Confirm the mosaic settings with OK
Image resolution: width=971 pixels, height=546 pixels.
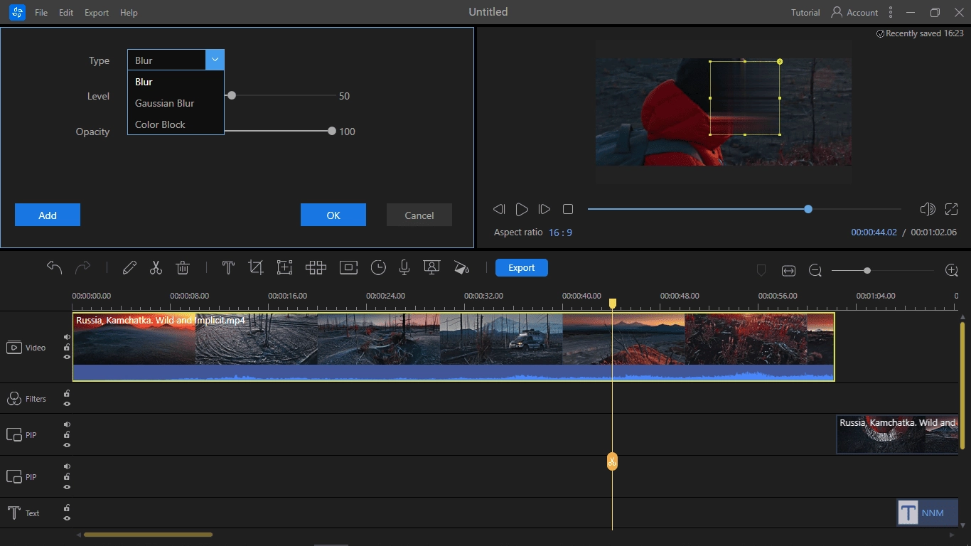tap(333, 215)
